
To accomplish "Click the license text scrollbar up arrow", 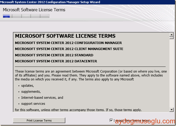I will tap(171, 35).
